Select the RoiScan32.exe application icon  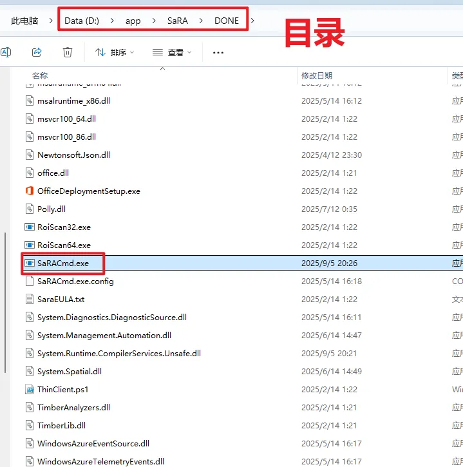click(30, 227)
